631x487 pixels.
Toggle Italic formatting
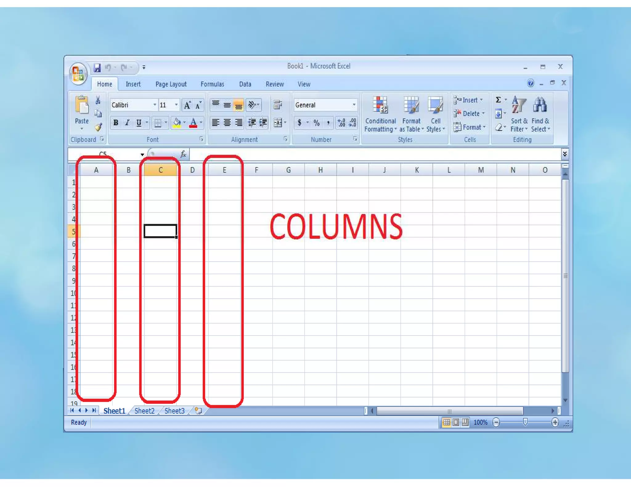tap(127, 123)
